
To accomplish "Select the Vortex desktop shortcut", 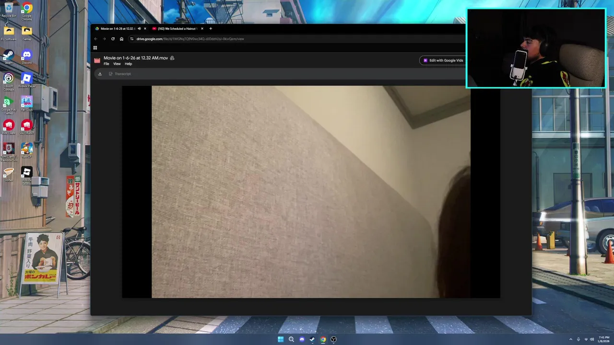I will pyautogui.click(x=9, y=174).
